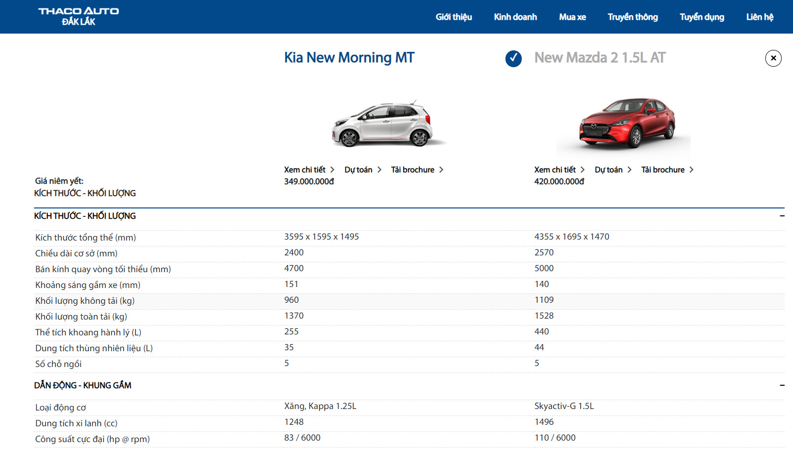The height and width of the screenshot is (449, 793).
Task: Open Xem chi tiết for Mazda 2
Action: coord(555,169)
